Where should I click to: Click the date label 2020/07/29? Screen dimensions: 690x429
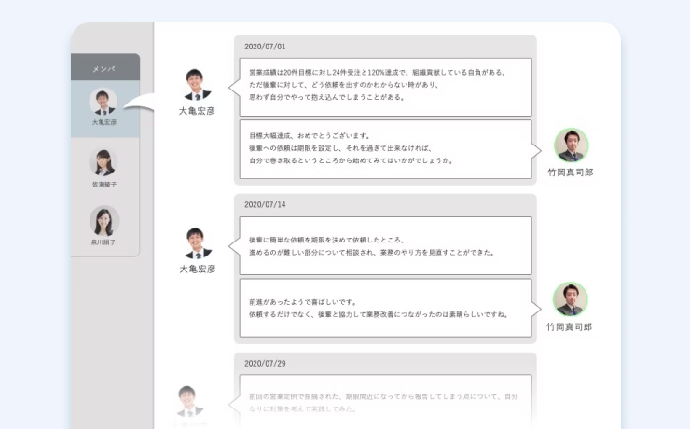[x=265, y=364]
